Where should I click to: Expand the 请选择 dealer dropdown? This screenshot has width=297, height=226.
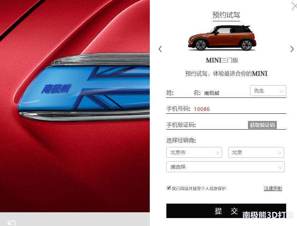tap(226, 167)
